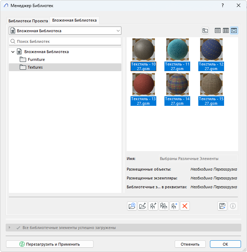The image size is (247, 252).
Task: Close the Менеджер Библиотек dialog
Action: pyautogui.click(x=239, y=5)
